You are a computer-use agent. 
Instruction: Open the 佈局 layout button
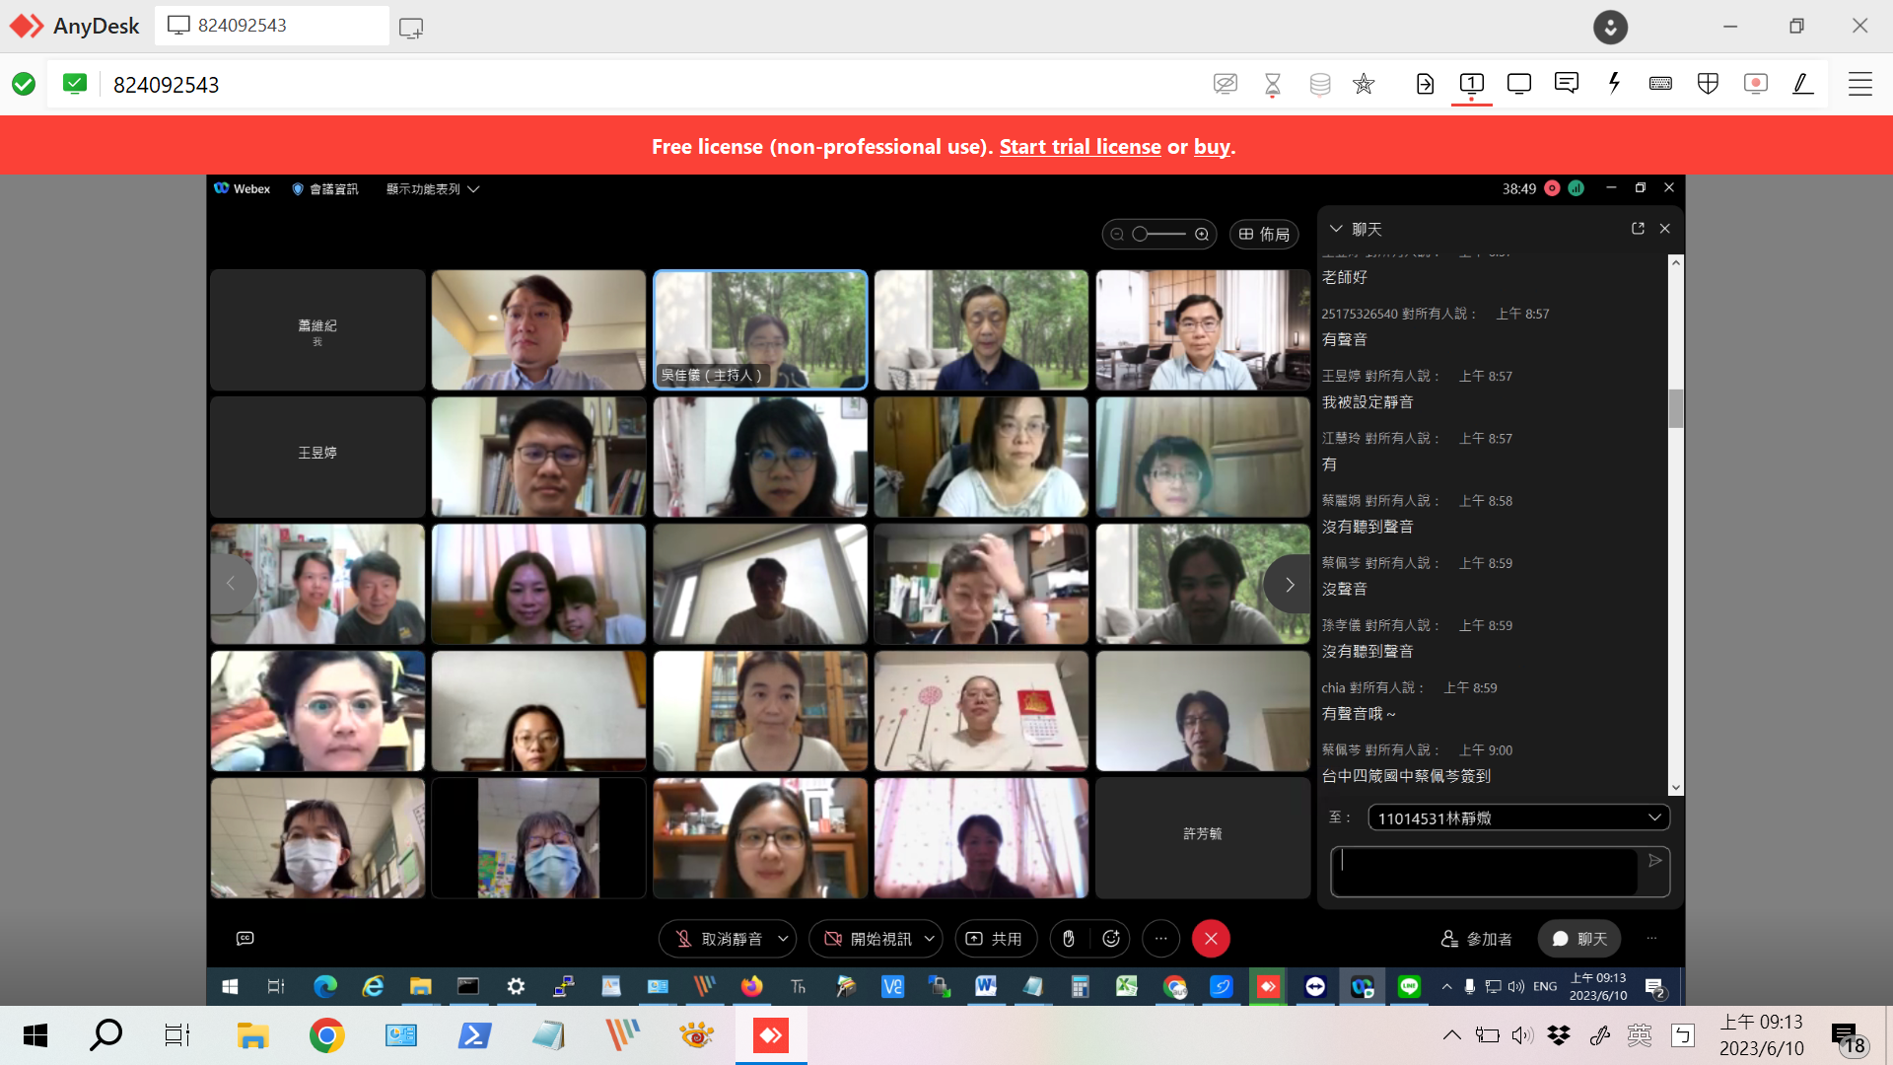coord(1264,235)
